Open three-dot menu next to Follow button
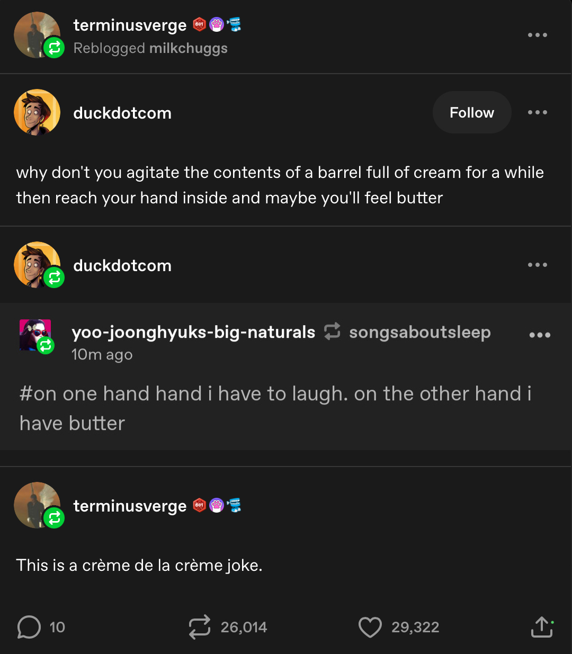This screenshot has width=572, height=654. [x=537, y=112]
